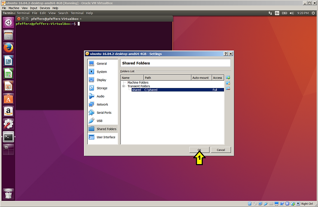Open the Machine menu in VirtualBox
Viewport: 318px width, 207px height.
coord(14,8)
